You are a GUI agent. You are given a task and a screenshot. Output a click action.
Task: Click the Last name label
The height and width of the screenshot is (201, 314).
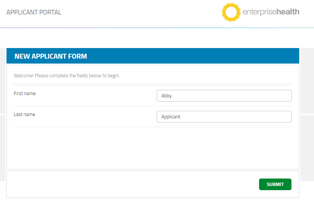pyautogui.click(x=24, y=114)
